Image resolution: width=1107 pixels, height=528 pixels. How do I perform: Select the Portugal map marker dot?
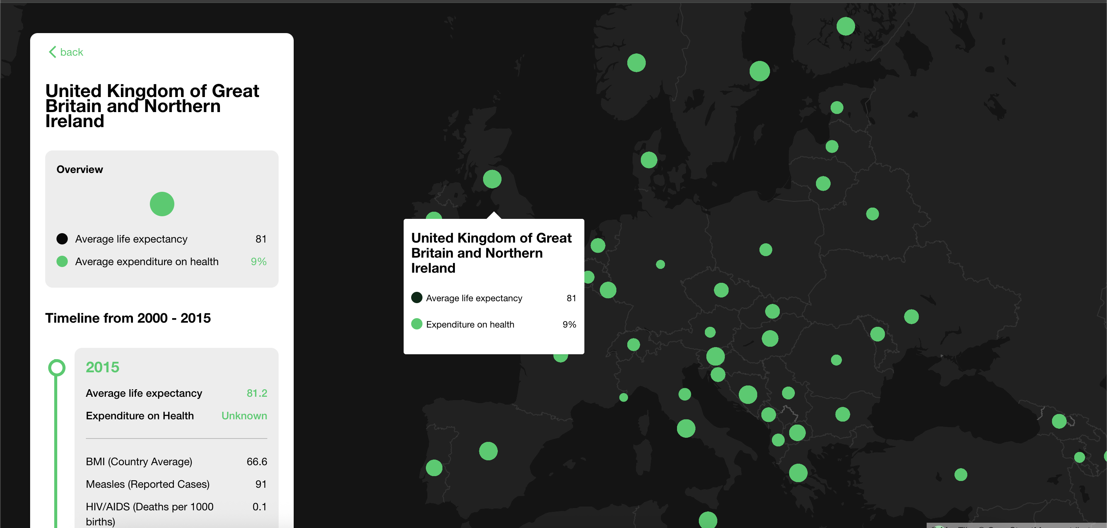434,467
